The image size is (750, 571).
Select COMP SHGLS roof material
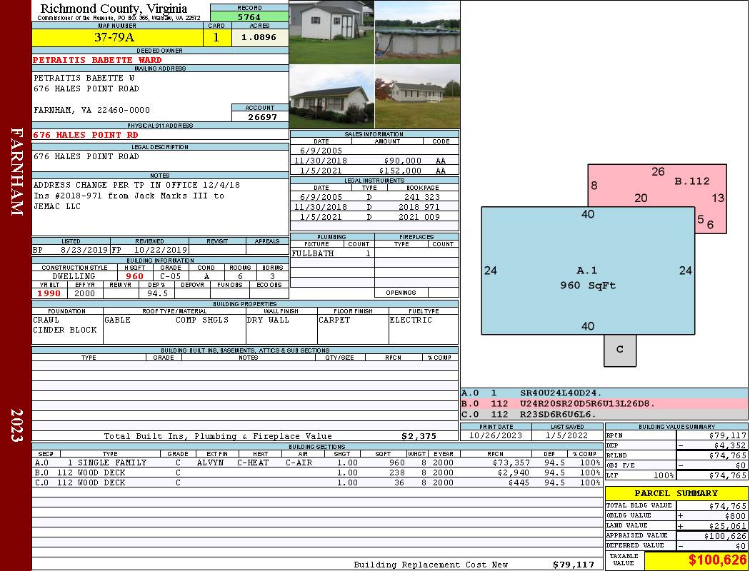click(x=202, y=320)
